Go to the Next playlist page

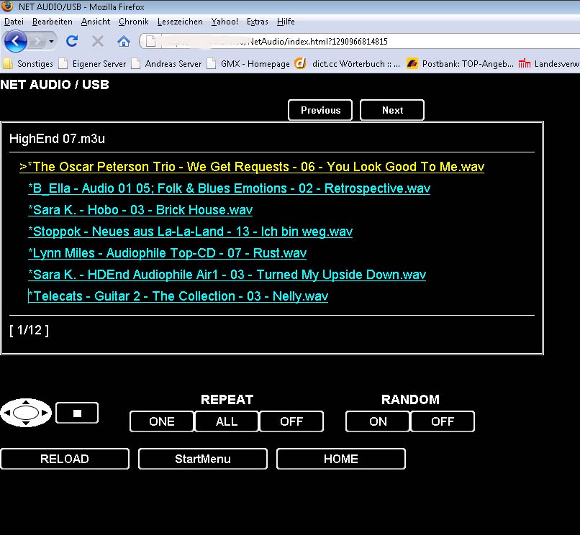(392, 110)
